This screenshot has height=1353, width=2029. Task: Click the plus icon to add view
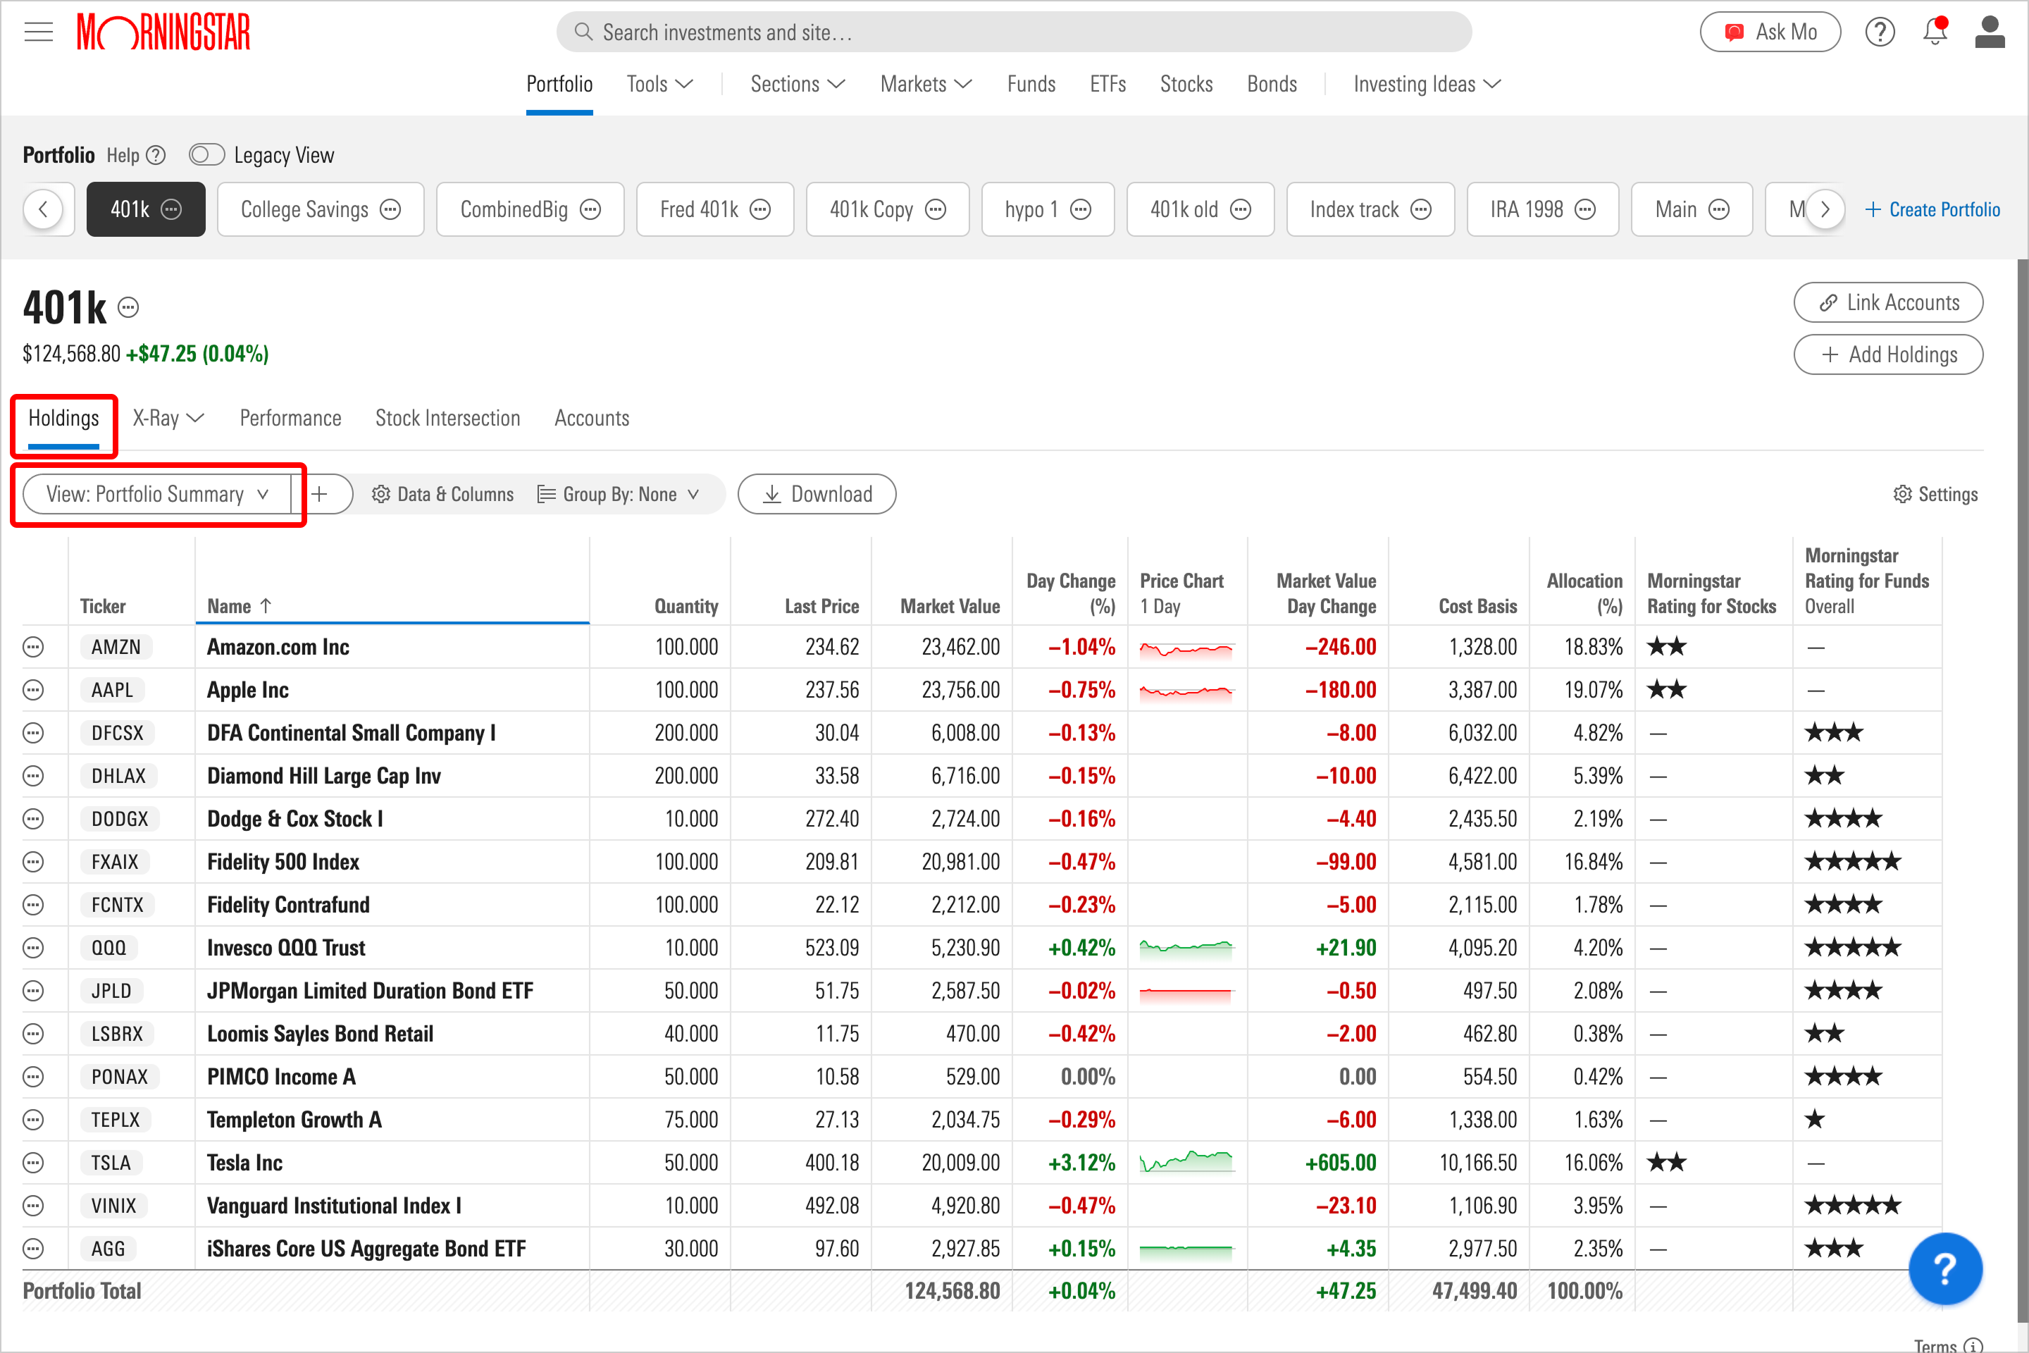pyautogui.click(x=319, y=495)
